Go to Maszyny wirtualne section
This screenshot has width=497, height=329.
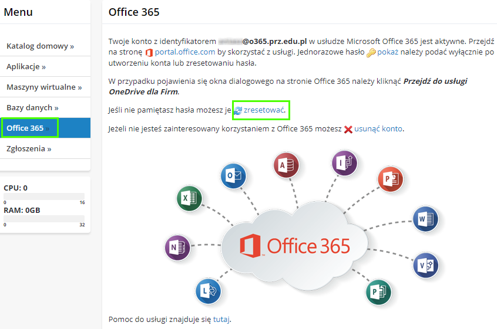[x=45, y=87]
